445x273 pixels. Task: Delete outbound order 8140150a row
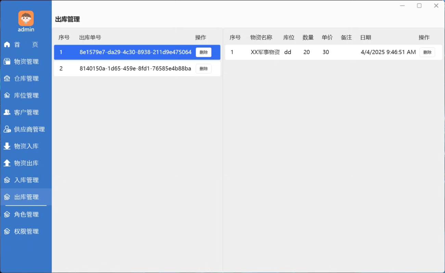point(203,69)
